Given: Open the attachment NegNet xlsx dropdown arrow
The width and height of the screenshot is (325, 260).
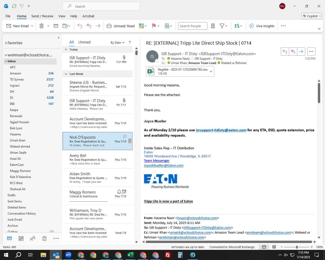Looking at the screenshot, I should click(211, 71).
